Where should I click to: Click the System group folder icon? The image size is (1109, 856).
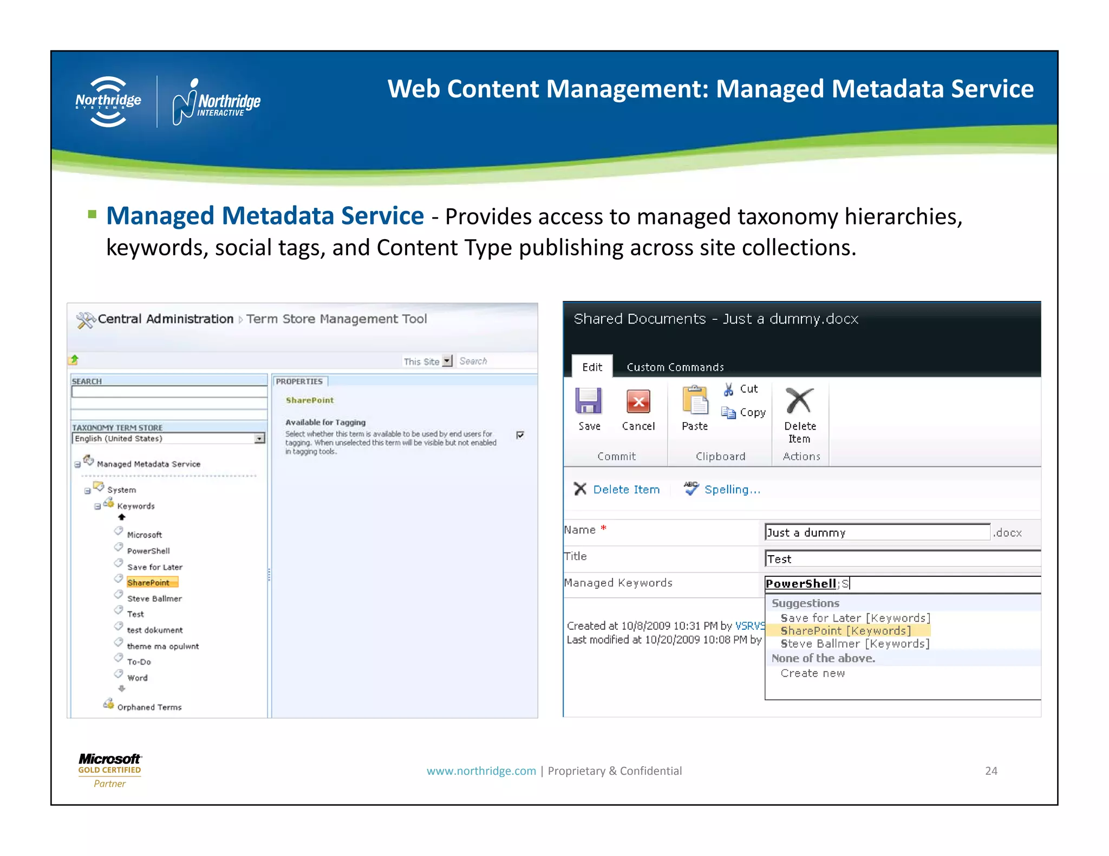(99, 486)
